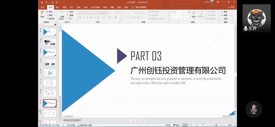The width and height of the screenshot is (275, 127).
Task: Open the 字体 group dialog launcher
Action: click(x=120, y=22)
